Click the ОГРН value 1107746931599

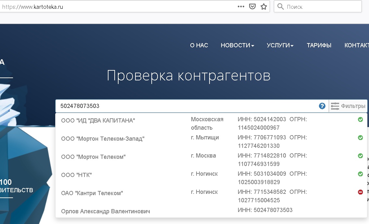[x=259, y=164]
